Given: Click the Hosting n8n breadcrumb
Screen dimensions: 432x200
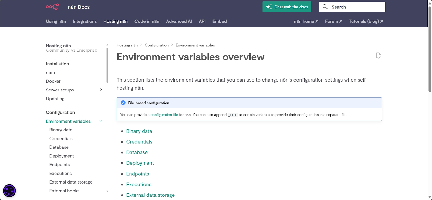Looking at the screenshot, I should (127, 45).
